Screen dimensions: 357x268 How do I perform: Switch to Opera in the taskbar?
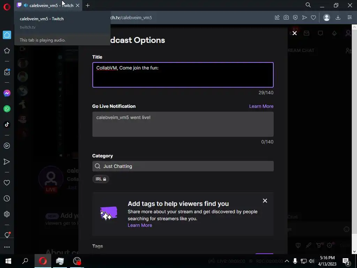click(x=43, y=261)
